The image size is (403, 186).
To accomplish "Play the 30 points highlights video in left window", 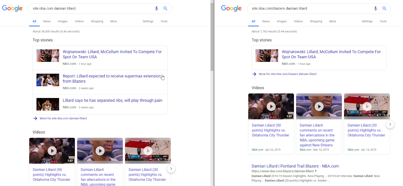I will tap(148, 151).
